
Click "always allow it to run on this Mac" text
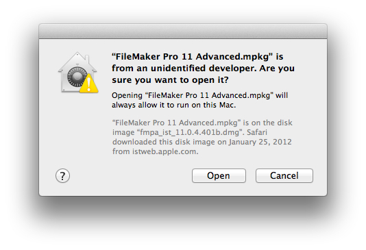(x=173, y=105)
